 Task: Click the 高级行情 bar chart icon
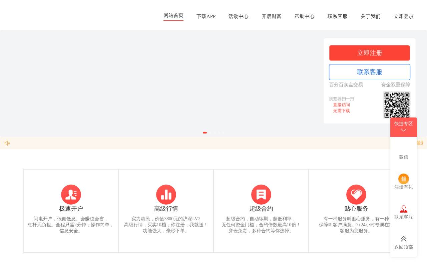(166, 195)
